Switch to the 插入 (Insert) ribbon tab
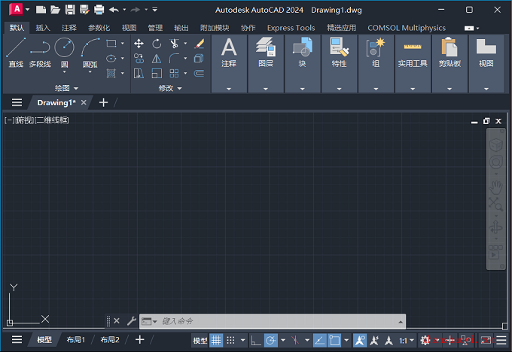This screenshot has height=352, width=512. click(43, 28)
